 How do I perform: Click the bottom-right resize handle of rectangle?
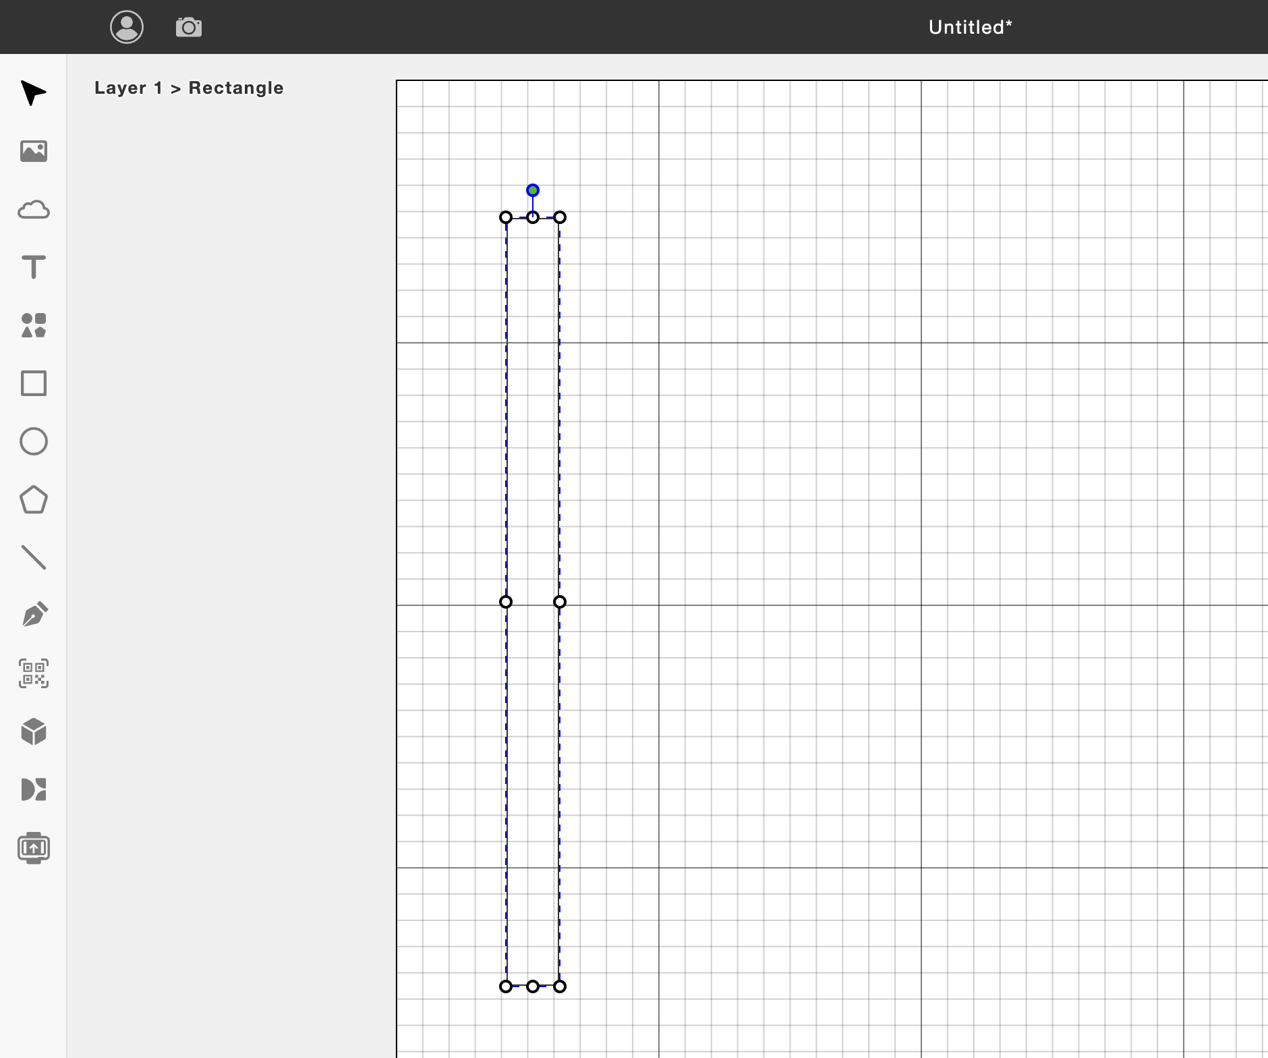tap(560, 986)
